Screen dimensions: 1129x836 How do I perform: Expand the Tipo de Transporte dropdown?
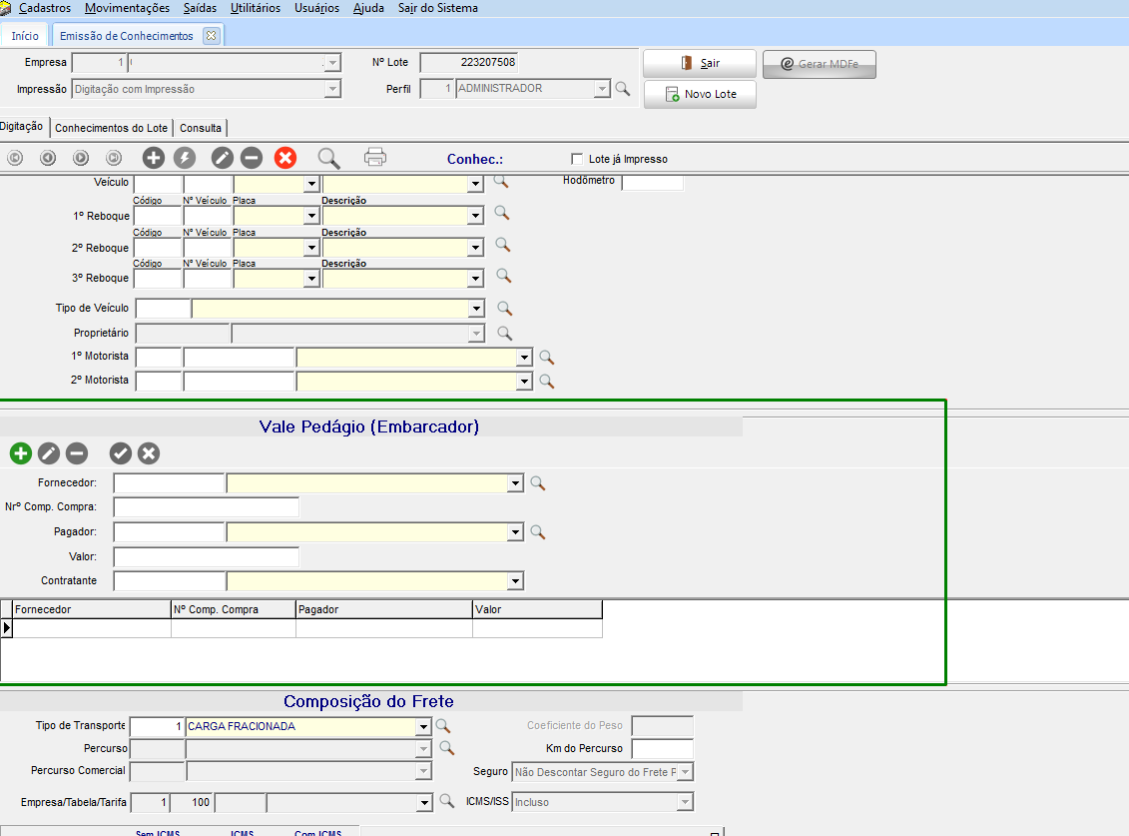pos(423,727)
